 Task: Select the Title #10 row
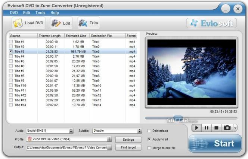coord(73,86)
